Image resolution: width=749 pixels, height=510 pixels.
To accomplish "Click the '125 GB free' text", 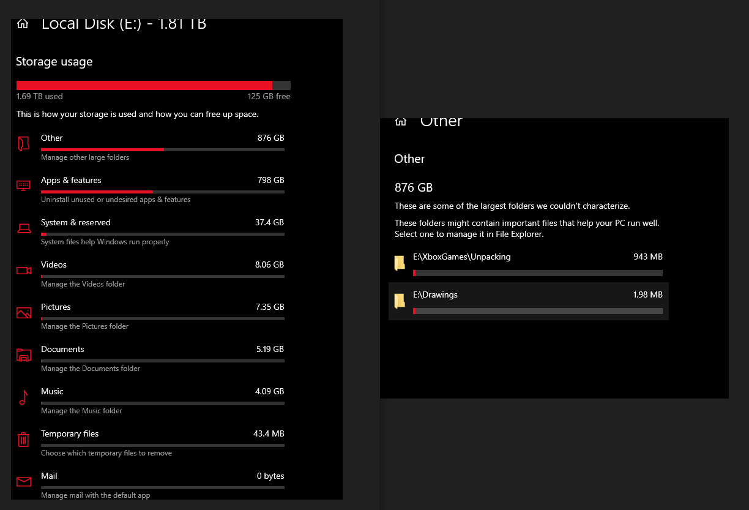I will pos(269,97).
